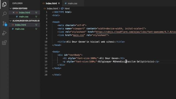Click line number 20 in the gutter

click(46, 75)
